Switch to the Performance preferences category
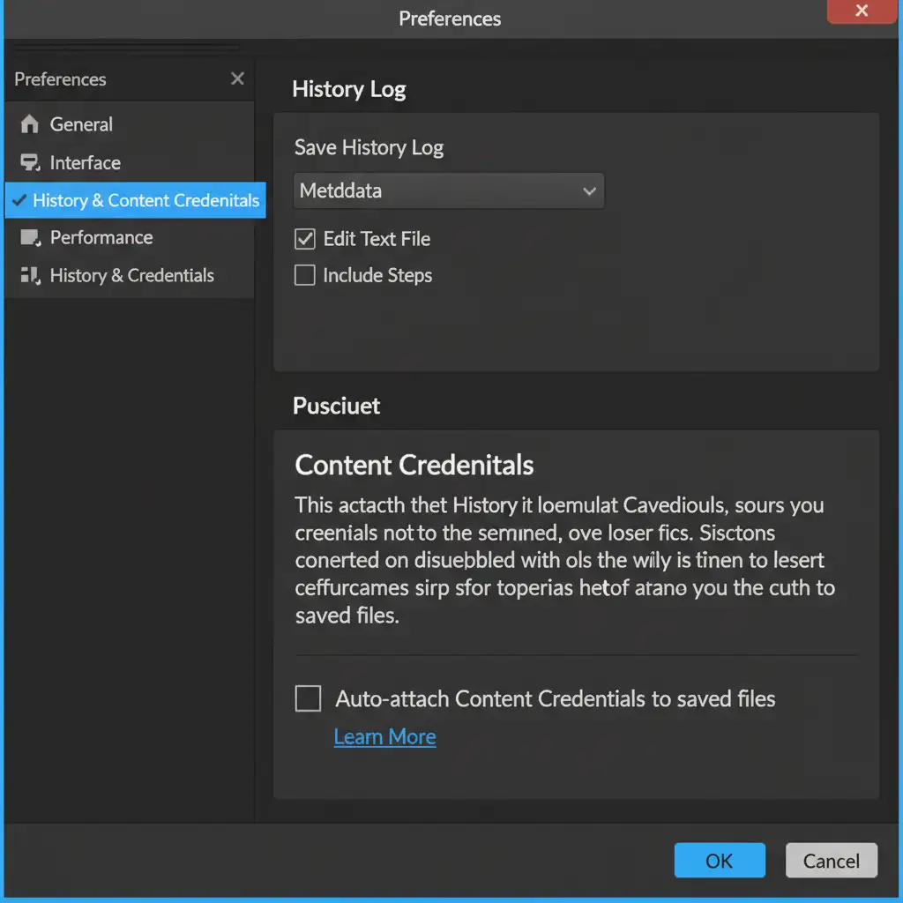The image size is (903, 903). pyautogui.click(x=101, y=238)
